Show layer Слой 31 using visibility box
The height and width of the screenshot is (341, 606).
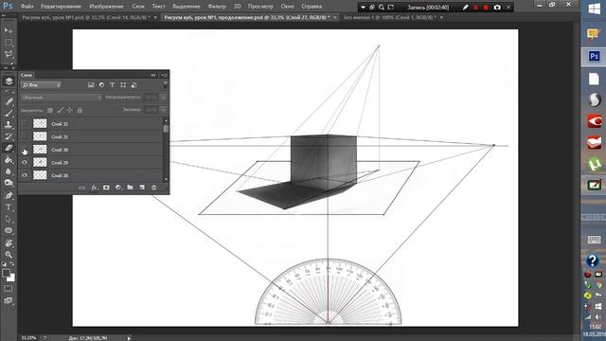click(x=25, y=136)
